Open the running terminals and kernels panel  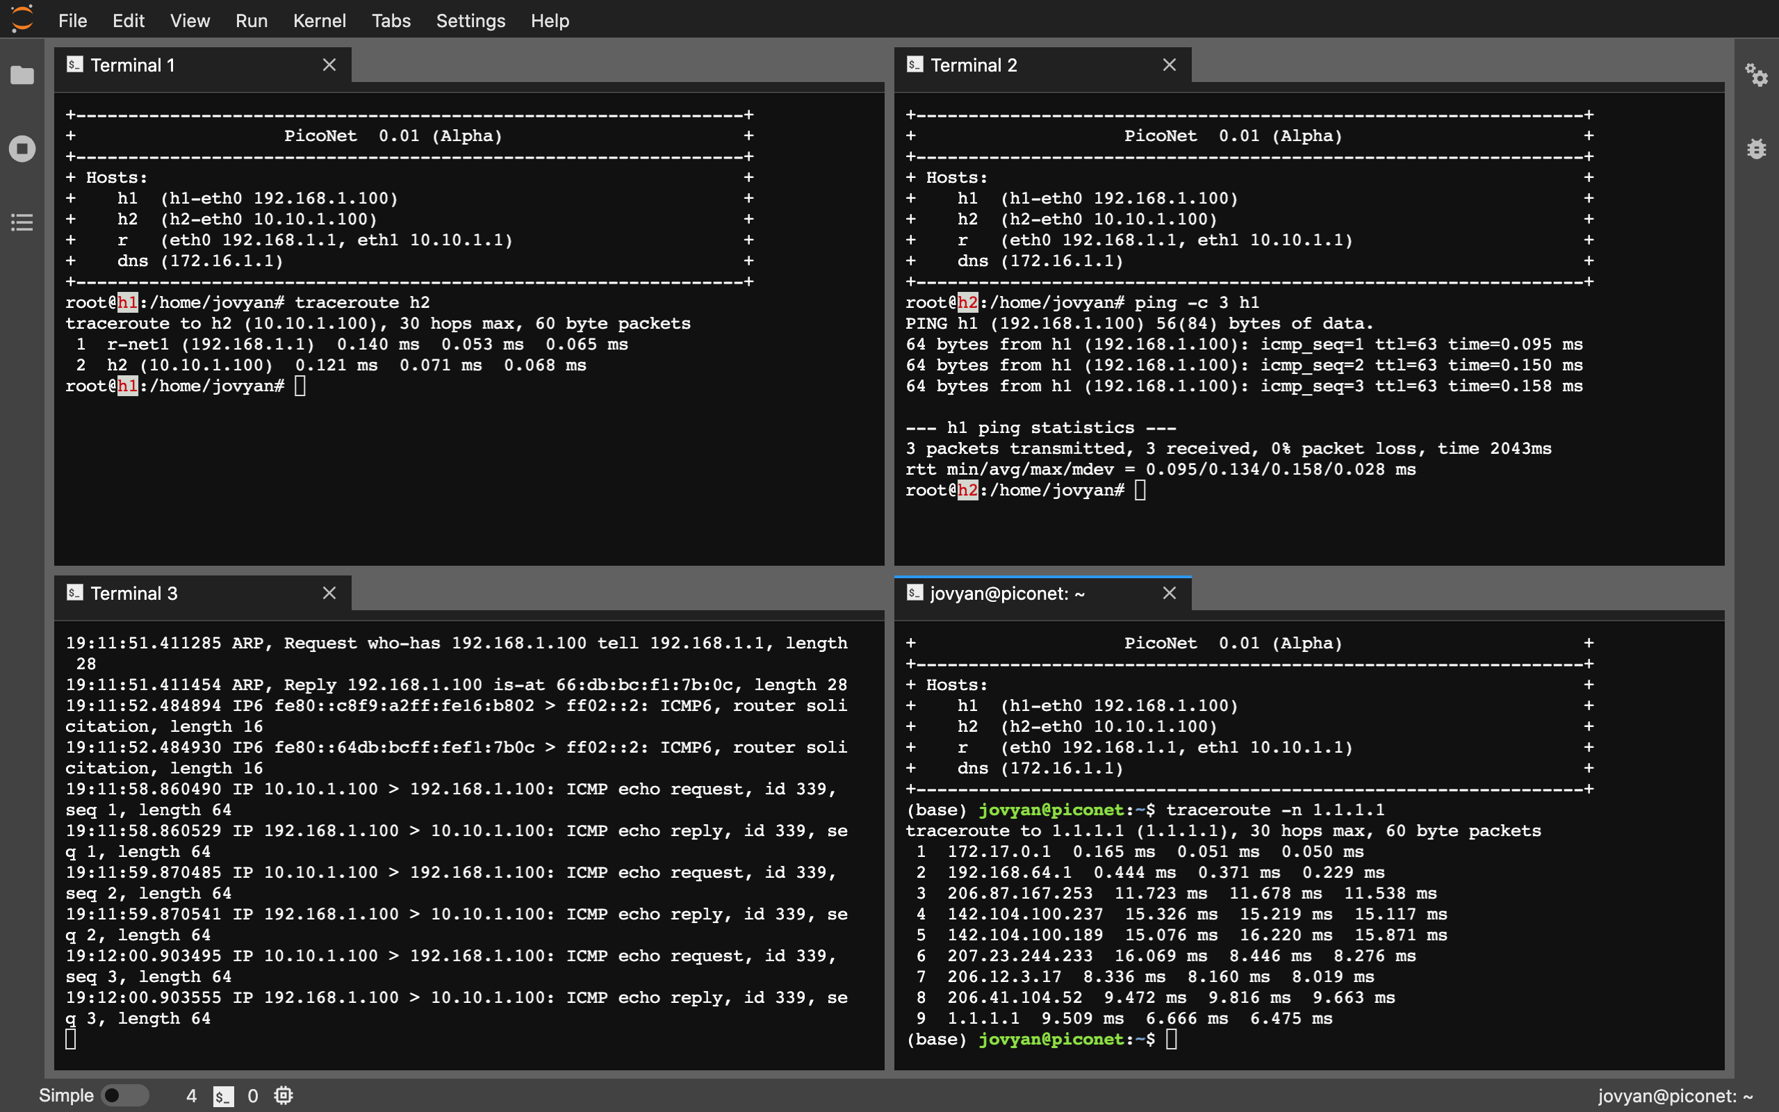click(22, 148)
